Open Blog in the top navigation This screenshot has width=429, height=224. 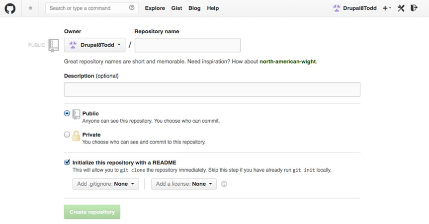point(194,8)
